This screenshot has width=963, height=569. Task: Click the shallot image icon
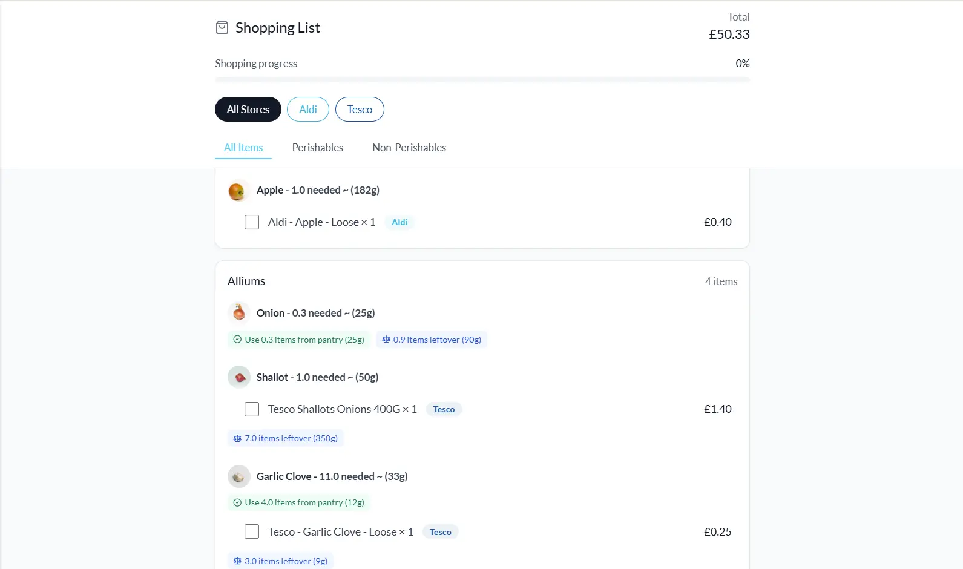point(240,377)
